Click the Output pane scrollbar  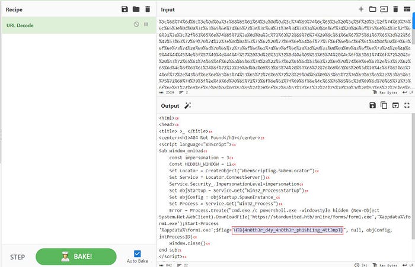tap(413, 176)
